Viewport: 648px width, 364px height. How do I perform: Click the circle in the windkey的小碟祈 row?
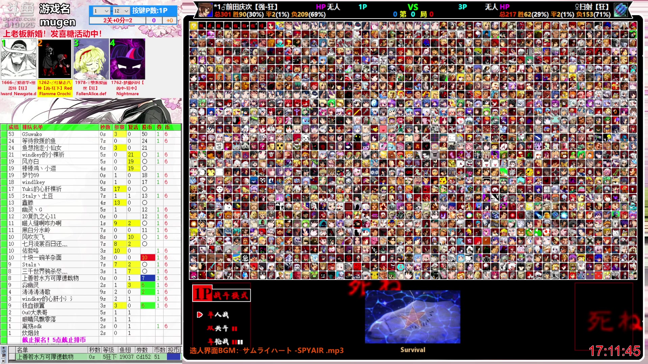click(x=144, y=155)
